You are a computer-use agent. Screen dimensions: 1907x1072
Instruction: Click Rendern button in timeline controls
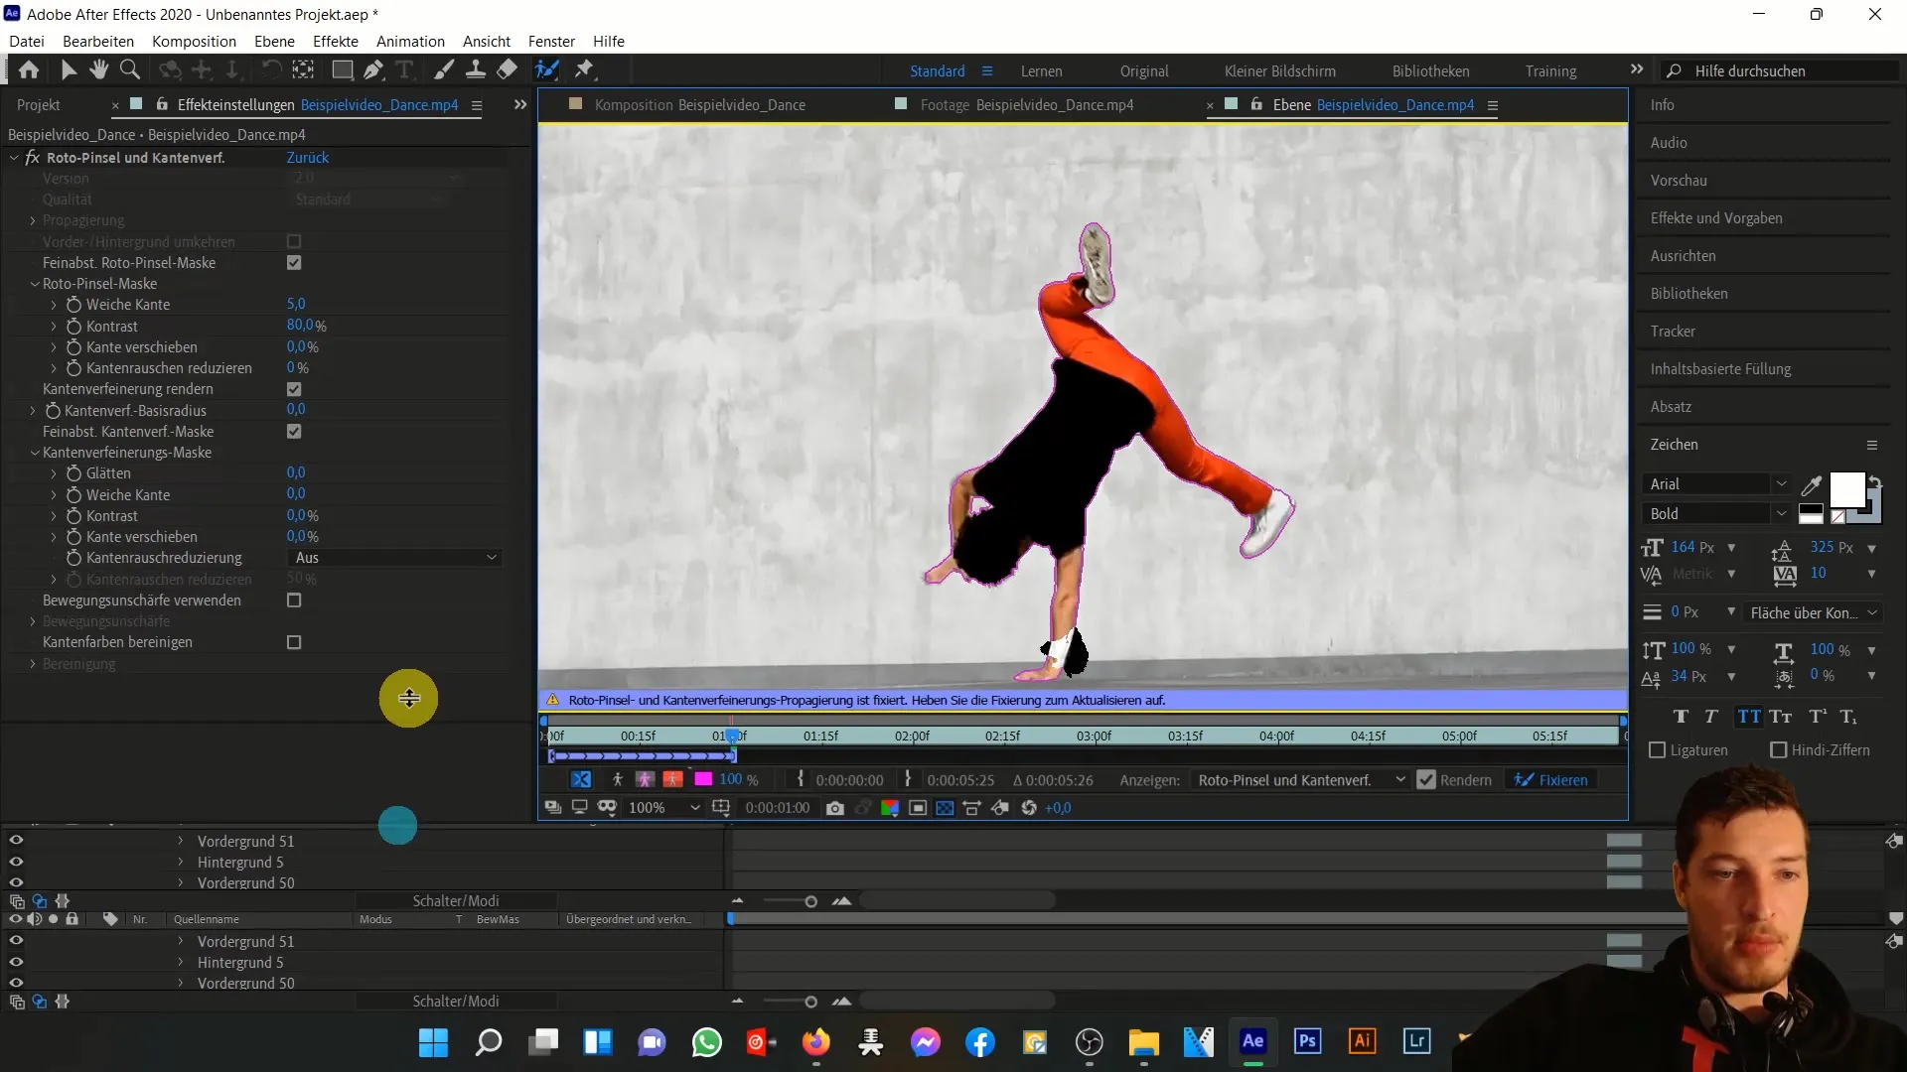coord(1464,780)
